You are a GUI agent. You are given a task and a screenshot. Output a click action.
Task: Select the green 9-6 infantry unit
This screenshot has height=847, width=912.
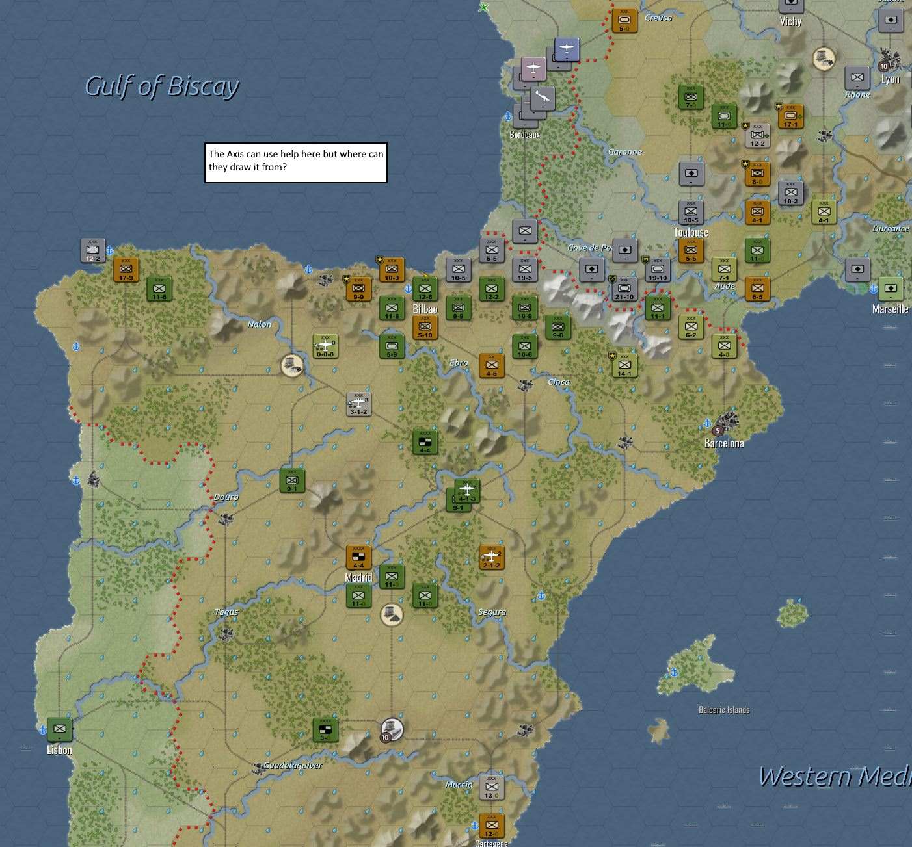pos(557,327)
